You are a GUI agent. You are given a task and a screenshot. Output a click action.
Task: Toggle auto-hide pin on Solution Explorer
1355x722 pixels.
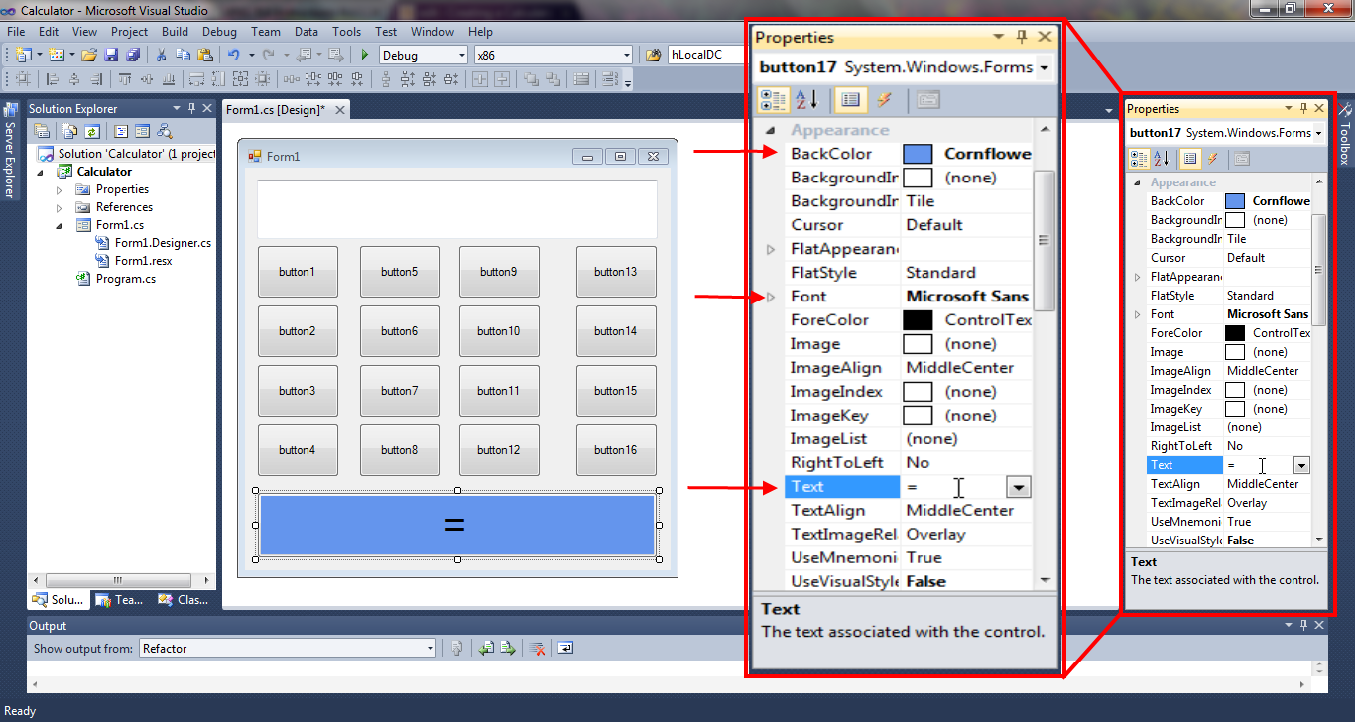click(191, 108)
